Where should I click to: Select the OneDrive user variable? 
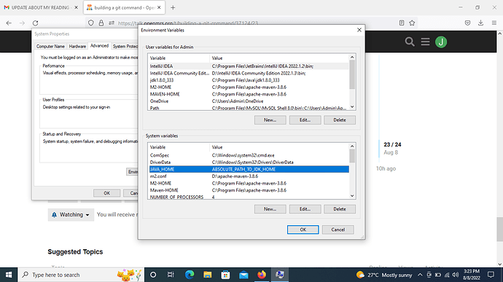249,101
